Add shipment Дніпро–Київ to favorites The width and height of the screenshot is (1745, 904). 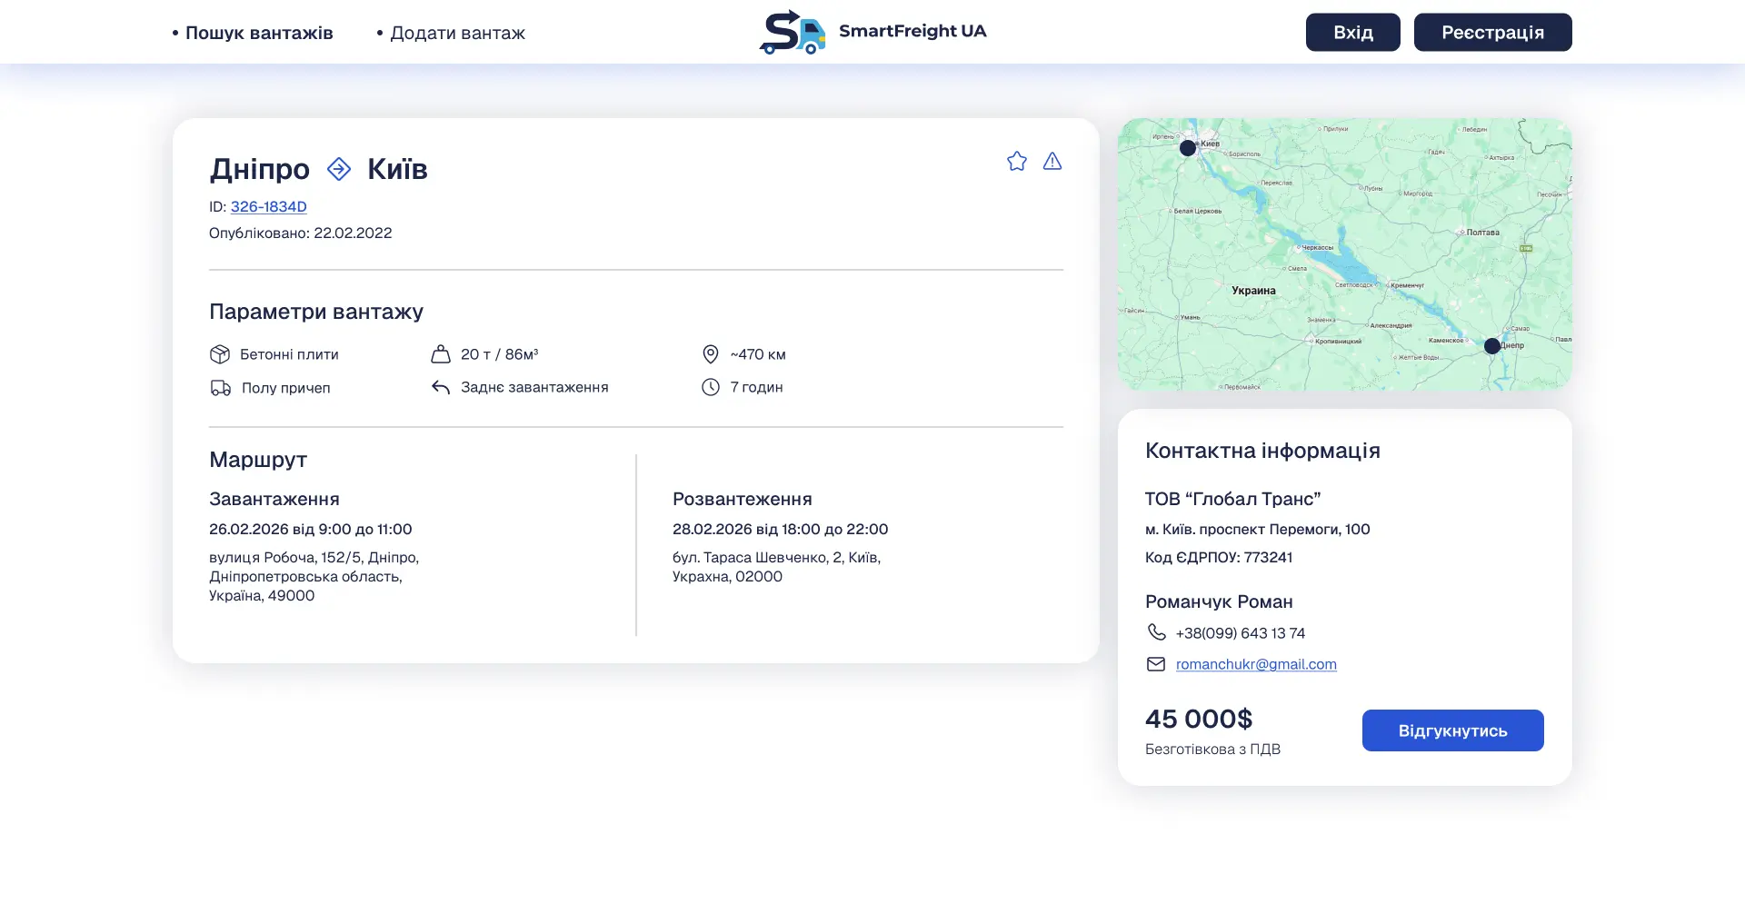click(x=1016, y=161)
